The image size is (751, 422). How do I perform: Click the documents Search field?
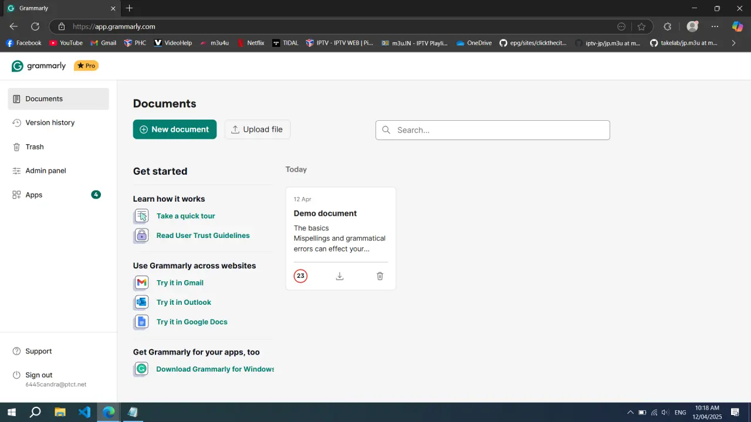tap(493, 130)
